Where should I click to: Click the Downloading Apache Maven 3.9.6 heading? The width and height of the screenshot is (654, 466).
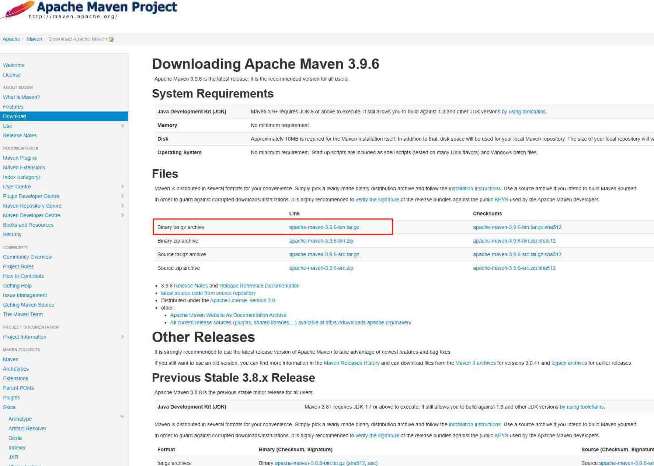(265, 64)
